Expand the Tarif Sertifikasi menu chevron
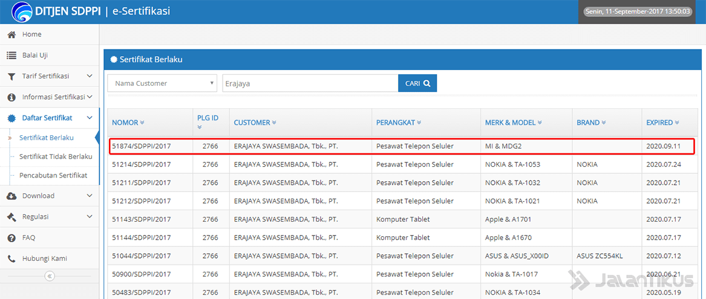This screenshot has height=299, width=706. (90, 76)
